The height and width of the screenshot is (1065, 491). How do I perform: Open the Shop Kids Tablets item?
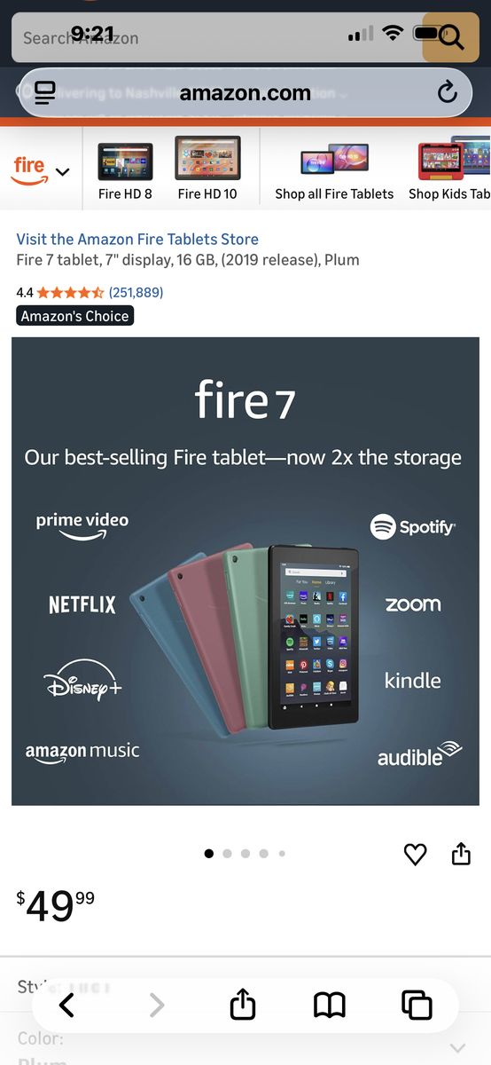[449, 170]
